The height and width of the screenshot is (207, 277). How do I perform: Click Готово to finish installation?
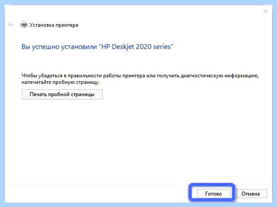pos(214,194)
